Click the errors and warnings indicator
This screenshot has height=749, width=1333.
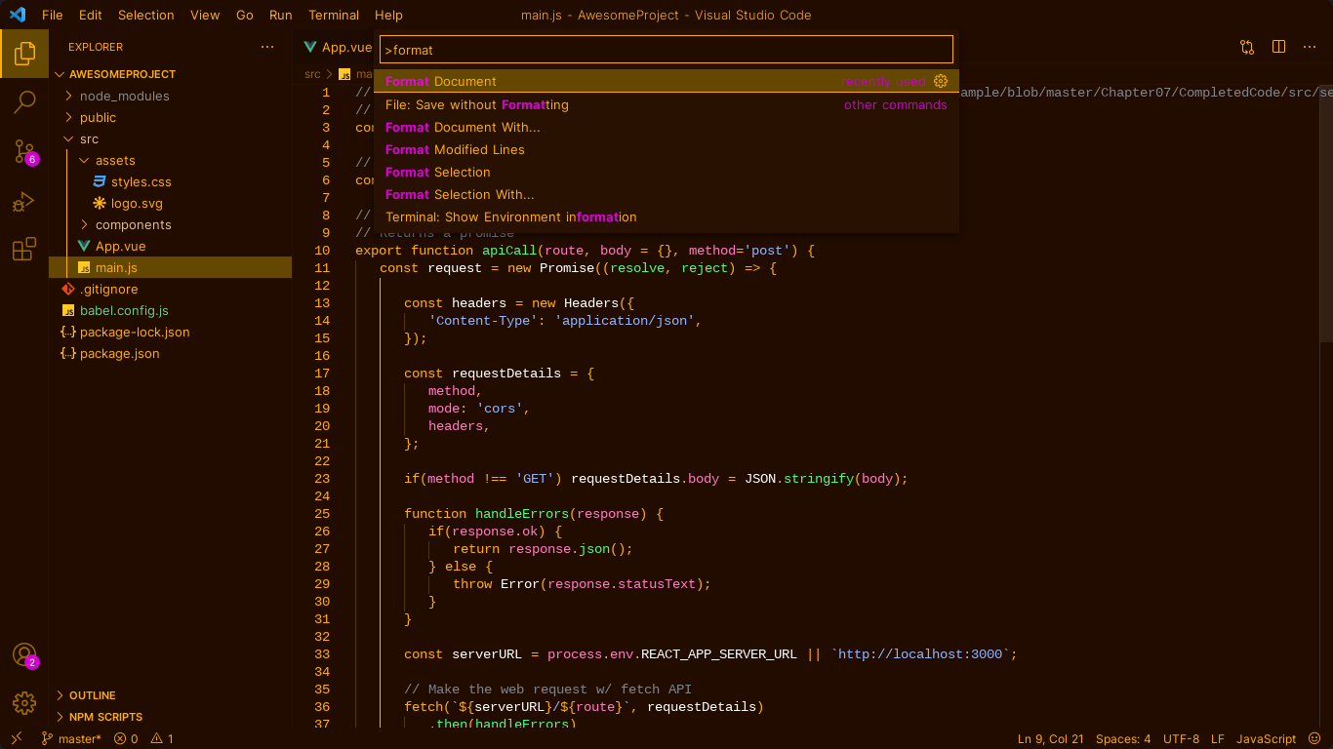143,738
